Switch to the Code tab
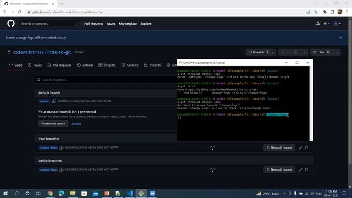The width and height of the screenshot is (352, 198). tap(16, 65)
